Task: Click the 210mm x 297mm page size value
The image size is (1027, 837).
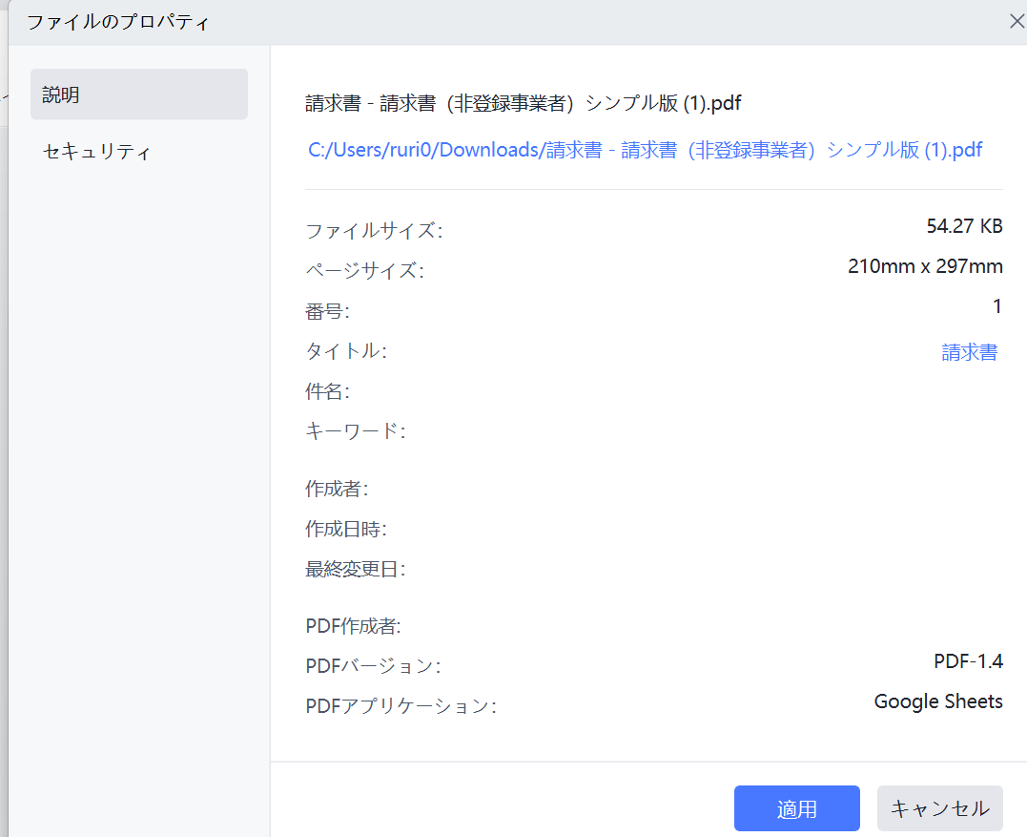Action: pyautogui.click(x=924, y=266)
